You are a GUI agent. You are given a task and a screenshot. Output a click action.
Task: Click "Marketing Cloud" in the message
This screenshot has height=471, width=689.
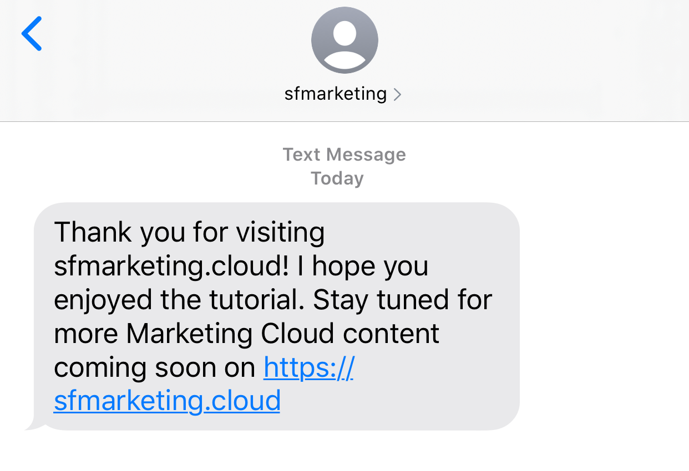tap(230, 334)
